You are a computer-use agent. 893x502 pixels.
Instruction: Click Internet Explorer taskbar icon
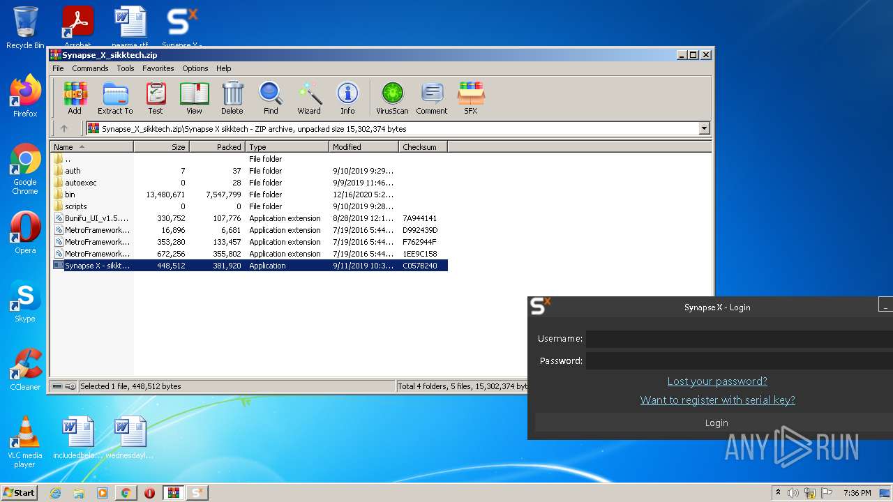pyautogui.click(x=55, y=493)
